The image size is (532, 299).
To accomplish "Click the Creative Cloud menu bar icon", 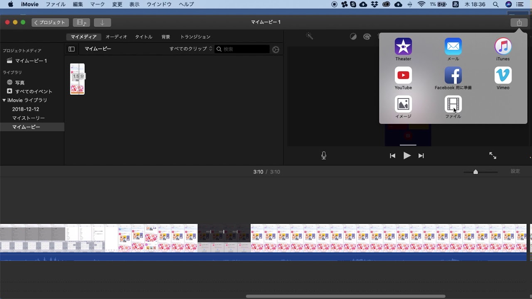I will coord(386,4).
